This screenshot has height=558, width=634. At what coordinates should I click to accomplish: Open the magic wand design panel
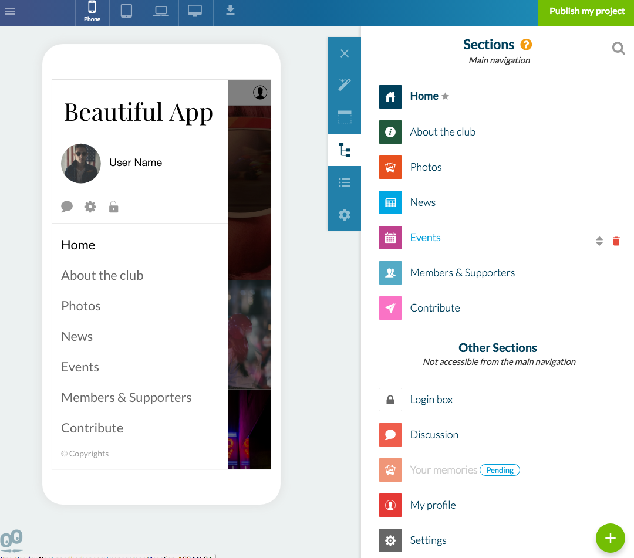345,84
